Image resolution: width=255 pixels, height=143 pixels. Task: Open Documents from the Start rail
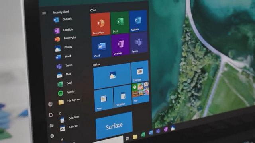point(51,115)
